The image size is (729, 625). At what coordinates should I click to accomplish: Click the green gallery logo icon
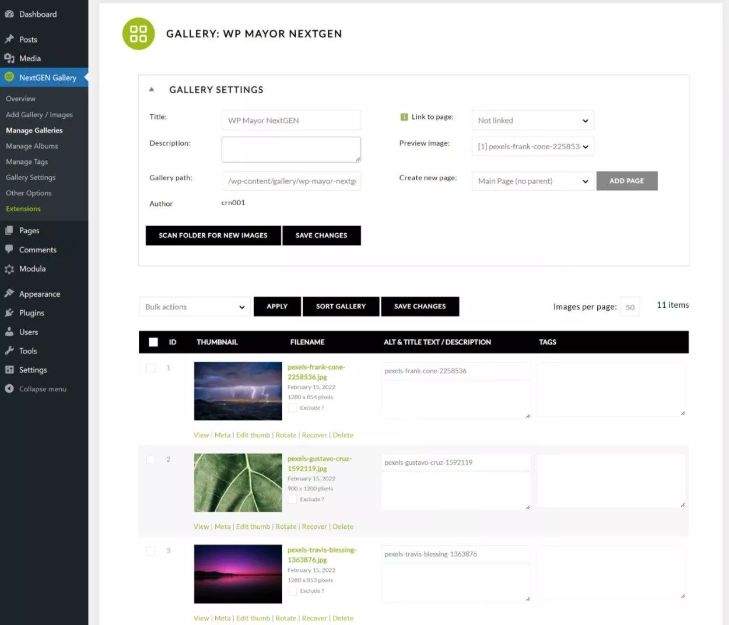pos(138,34)
